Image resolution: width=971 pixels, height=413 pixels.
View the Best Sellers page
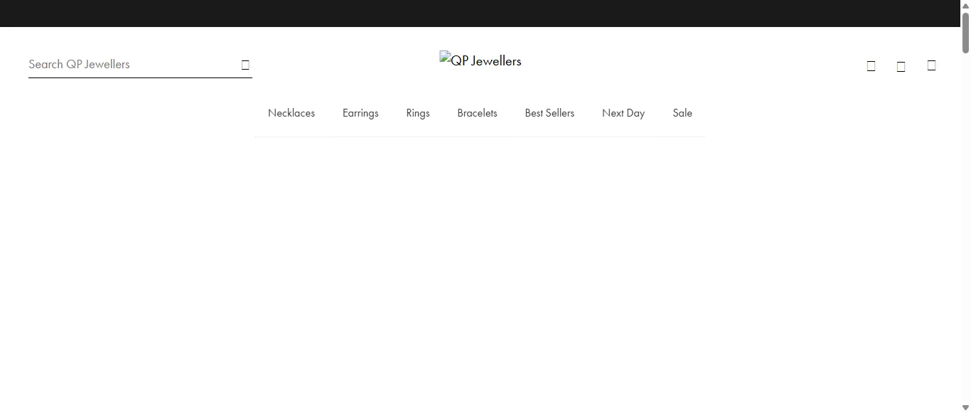click(x=549, y=113)
